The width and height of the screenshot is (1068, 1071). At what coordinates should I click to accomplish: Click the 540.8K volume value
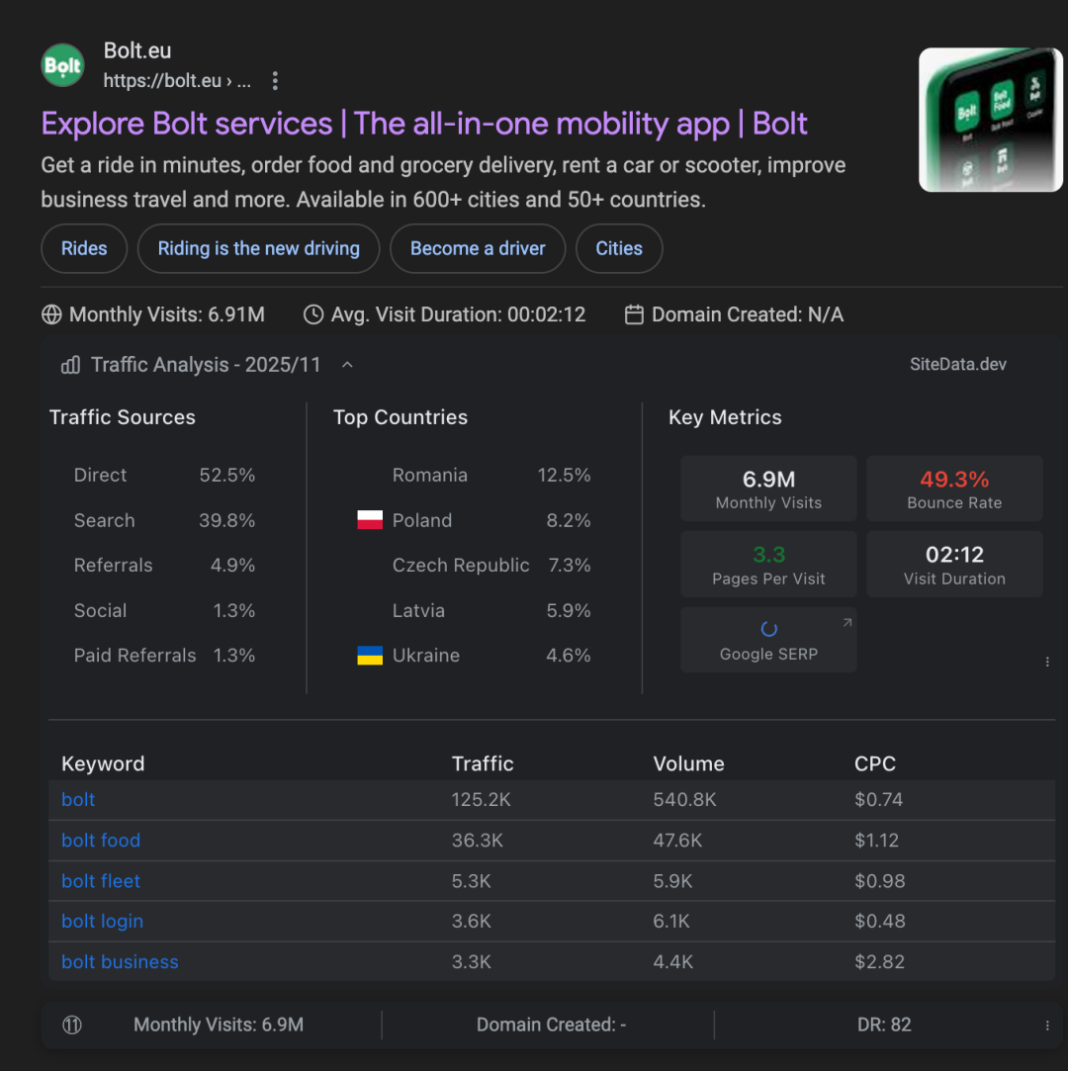pos(685,799)
